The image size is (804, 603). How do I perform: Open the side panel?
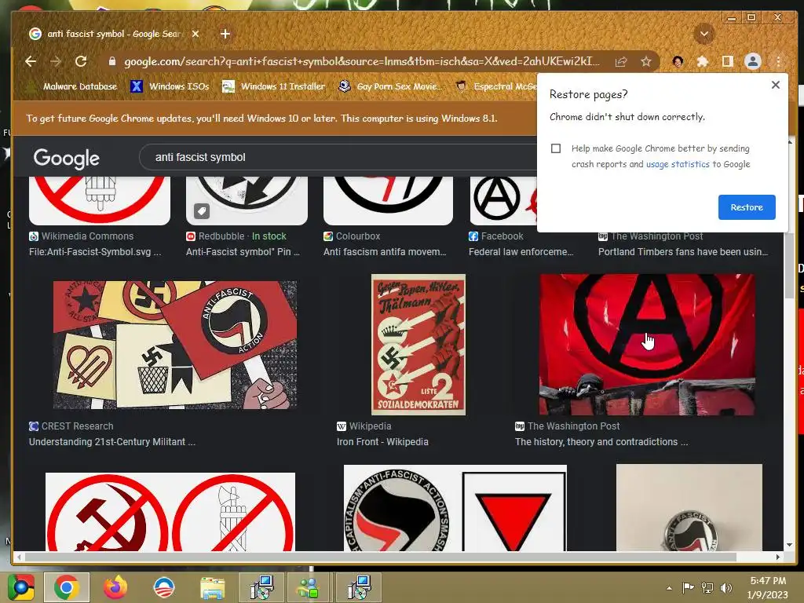point(727,61)
